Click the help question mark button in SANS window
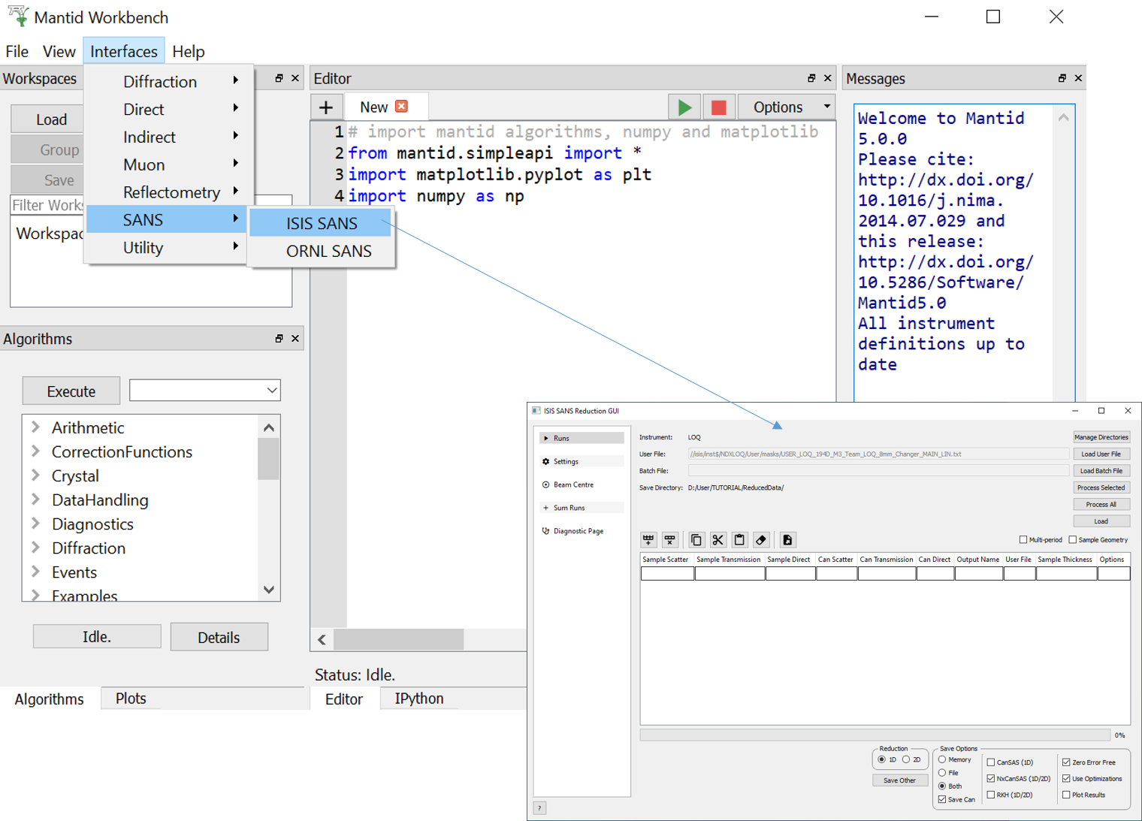This screenshot has width=1142, height=821. [539, 808]
